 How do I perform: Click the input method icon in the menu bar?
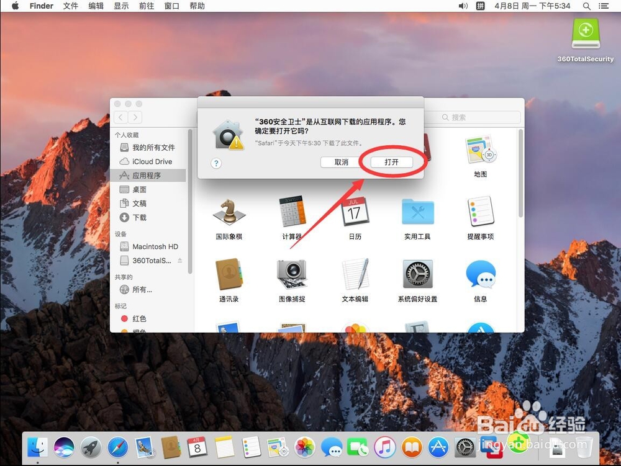(x=480, y=6)
